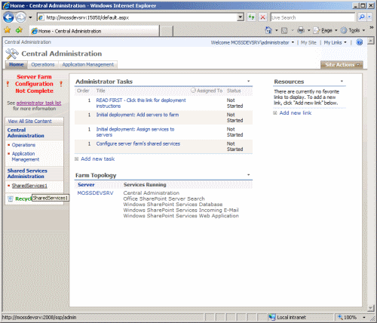The width and height of the screenshot is (377, 323).
Task: Open Application Management in the sidebar
Action: (x=26, y=156)
